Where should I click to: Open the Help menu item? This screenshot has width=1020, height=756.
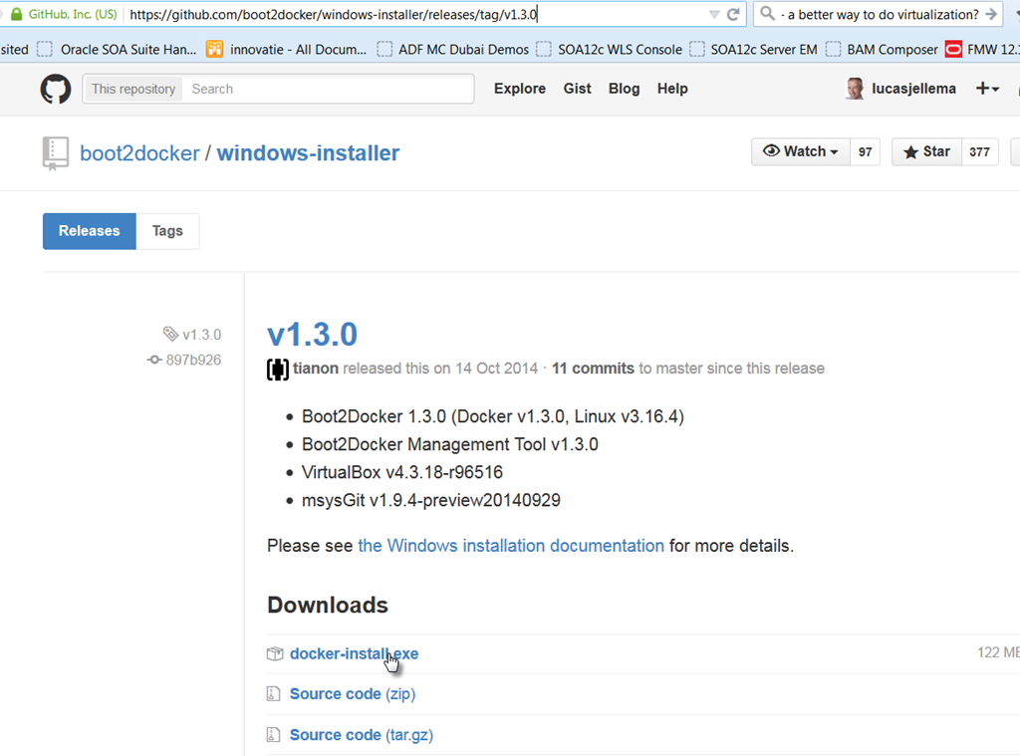pos(672,89)
